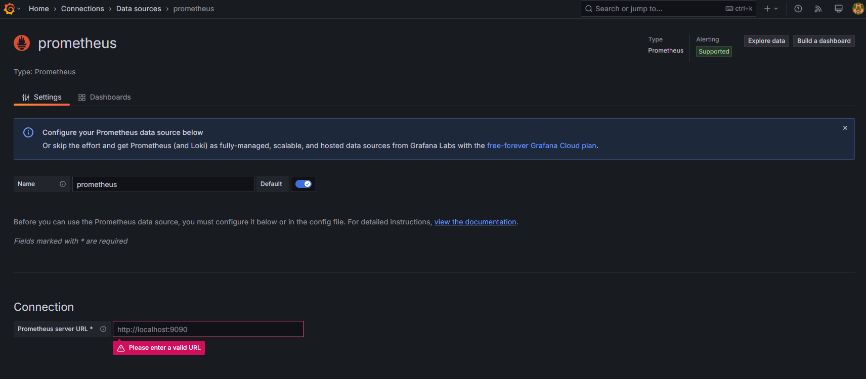
Task: Open view the documentation link
Action: coord(475,222)
